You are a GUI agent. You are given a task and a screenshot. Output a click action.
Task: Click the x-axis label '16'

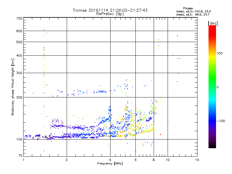[197, 160]
